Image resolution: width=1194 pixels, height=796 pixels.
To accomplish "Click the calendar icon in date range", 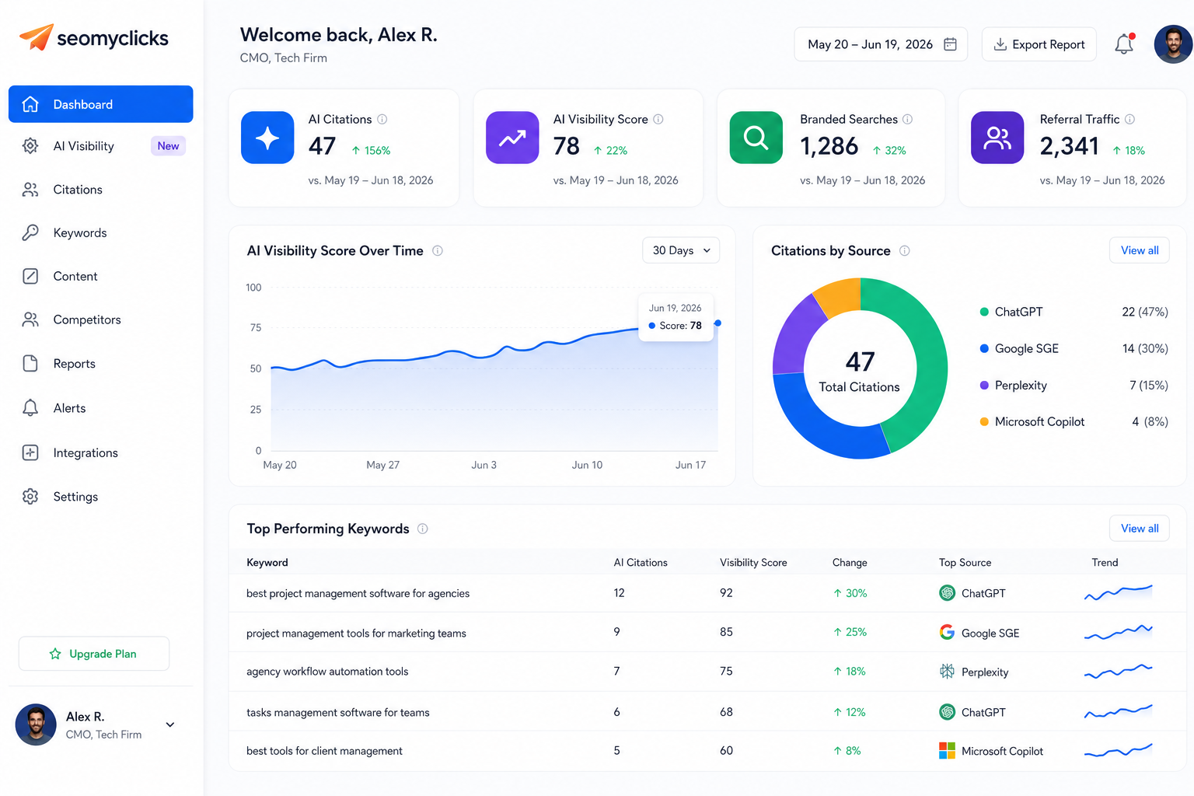I will click(950, 44).
